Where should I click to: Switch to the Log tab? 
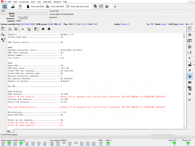(9, 131)
